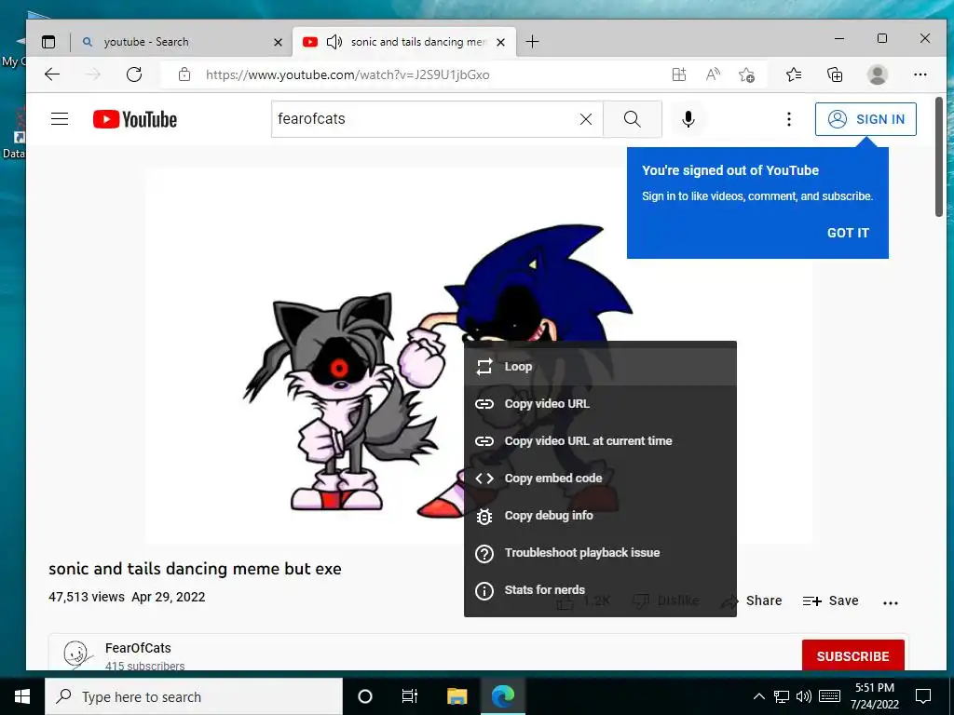Open Troubleshoot playback issue entry
This screenshot has width=954, height=715.
pos(600,553)
